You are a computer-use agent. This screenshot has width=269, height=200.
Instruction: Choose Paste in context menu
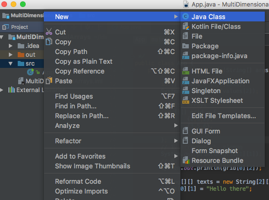tap(112, 81)
